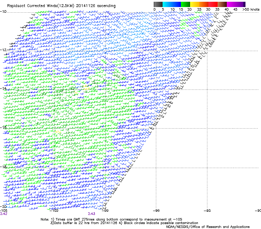Click the '-93' longitude axis label
The height and width of the screenshot is (229, 261).
tap(207, 211)
